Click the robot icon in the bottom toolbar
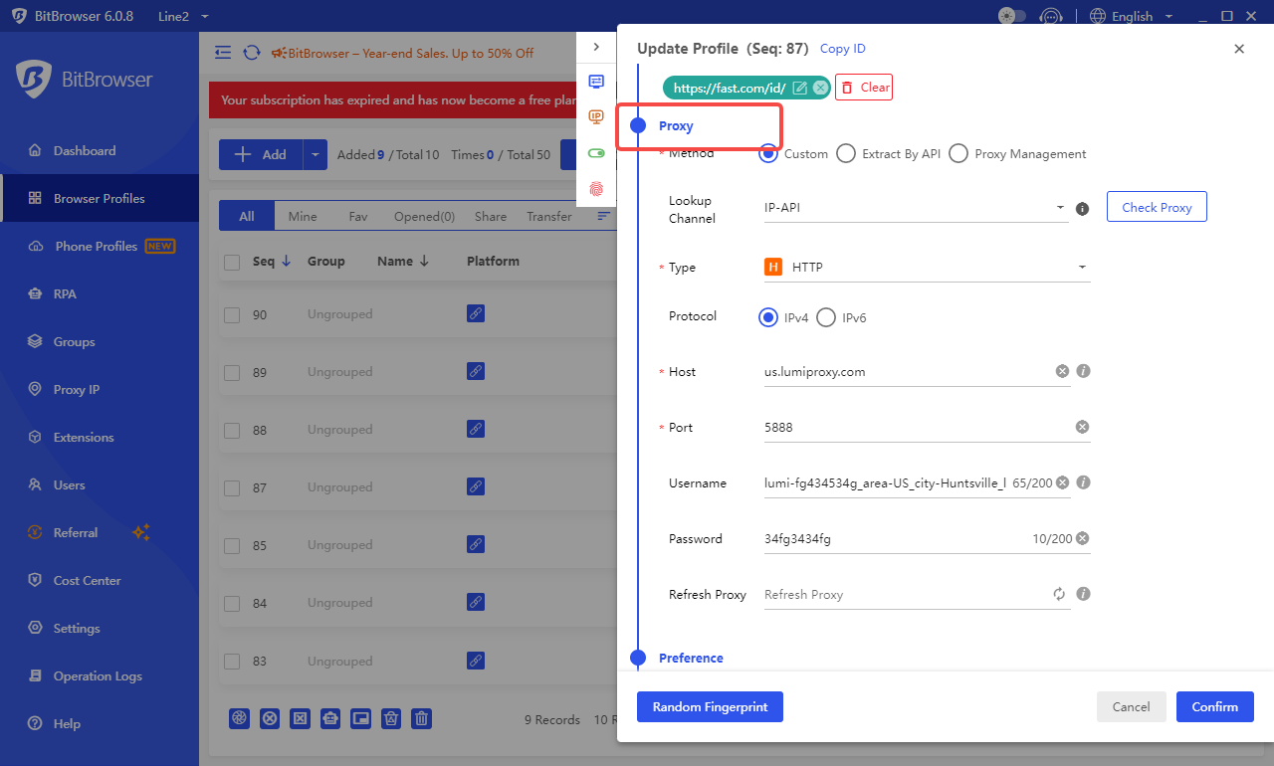1274x766 pixels. (x=330, y=718)
